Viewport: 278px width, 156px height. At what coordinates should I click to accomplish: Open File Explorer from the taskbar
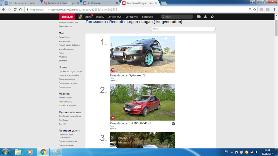pyautogui.click(x=18, y=152)
